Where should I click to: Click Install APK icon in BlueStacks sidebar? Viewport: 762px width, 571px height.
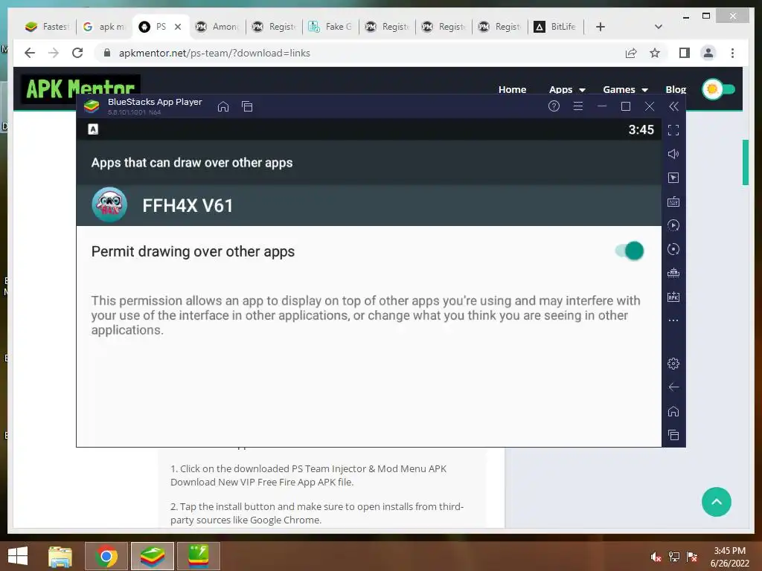673,297
